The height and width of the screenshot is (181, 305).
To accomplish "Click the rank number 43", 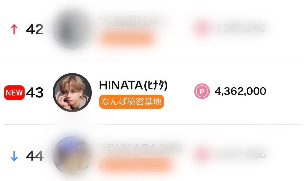I will [x=35, y=93].
